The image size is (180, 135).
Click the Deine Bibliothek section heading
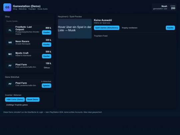12,77
